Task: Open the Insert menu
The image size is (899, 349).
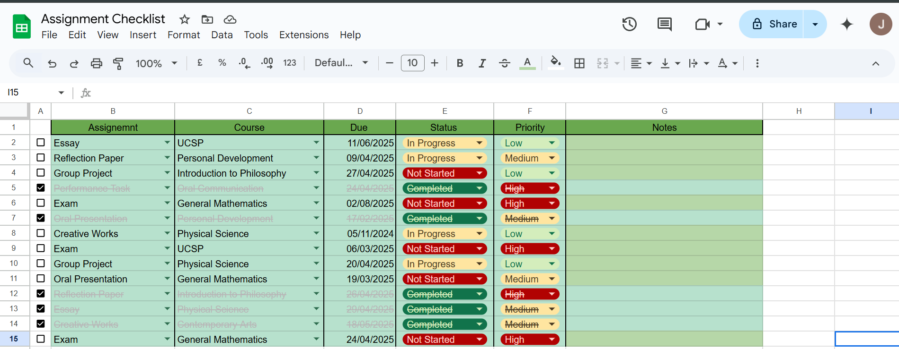Action: pos(143,35)
